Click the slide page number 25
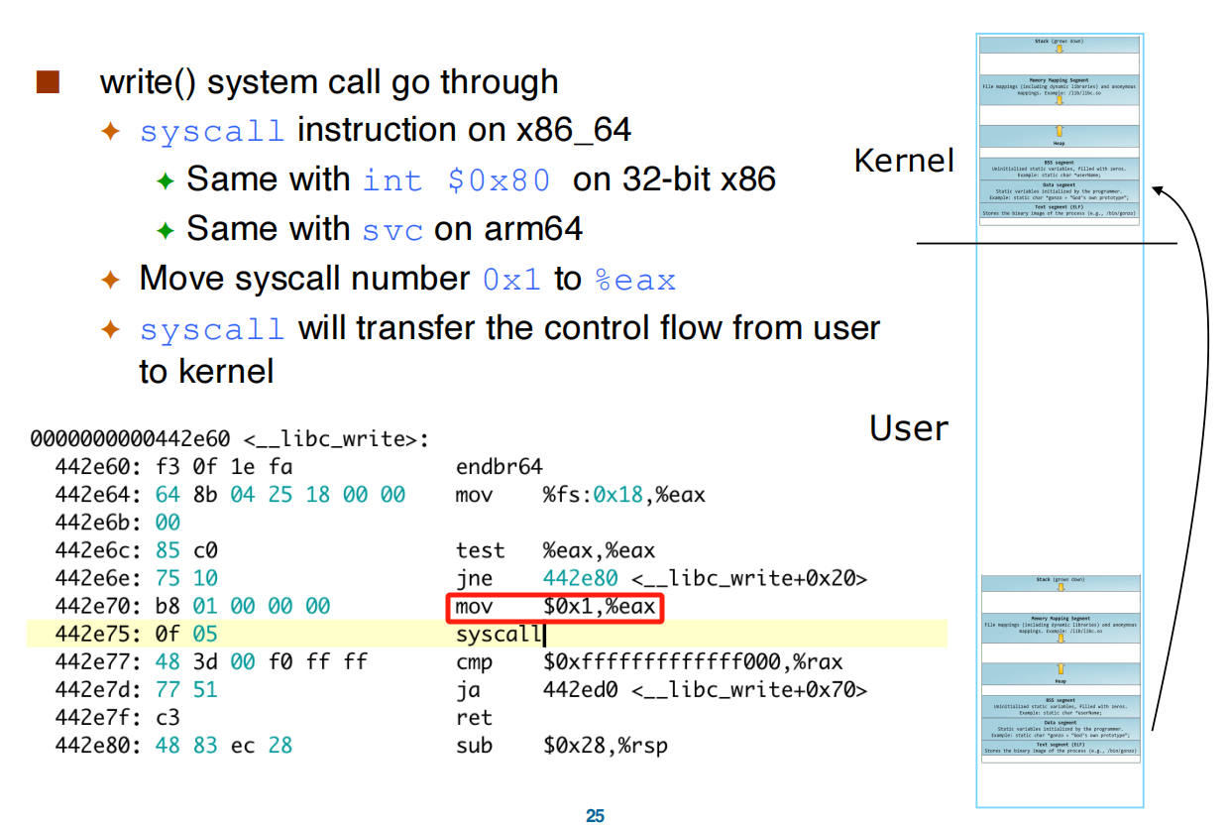1229x825 pixels. click(595, 816)
